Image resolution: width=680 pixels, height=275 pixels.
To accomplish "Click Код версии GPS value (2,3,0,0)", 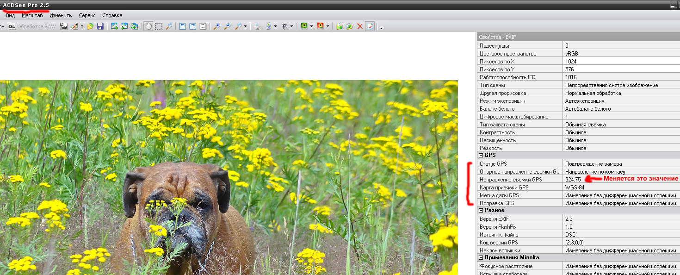I will click(575, 242).
